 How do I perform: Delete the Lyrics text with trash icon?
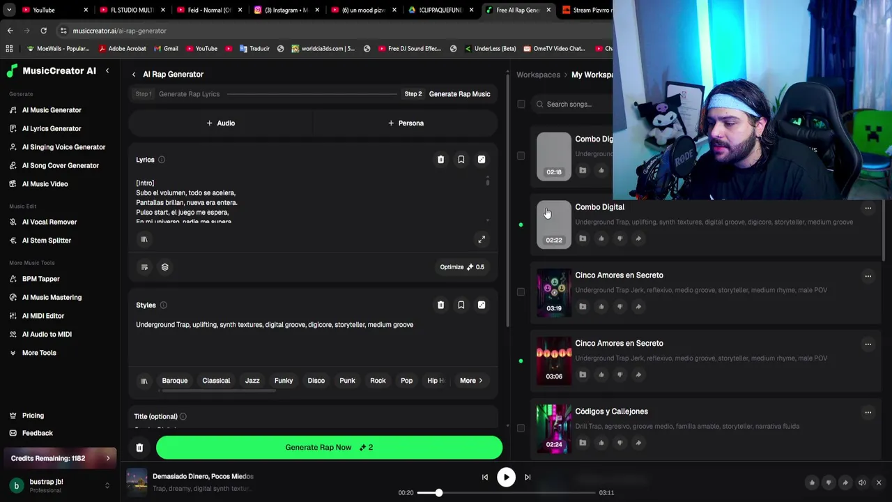click(x=440, y=160)
